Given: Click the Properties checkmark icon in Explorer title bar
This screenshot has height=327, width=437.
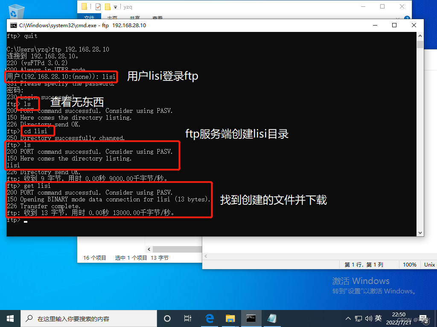Looking at the screenshot, I should pos(98,7).
